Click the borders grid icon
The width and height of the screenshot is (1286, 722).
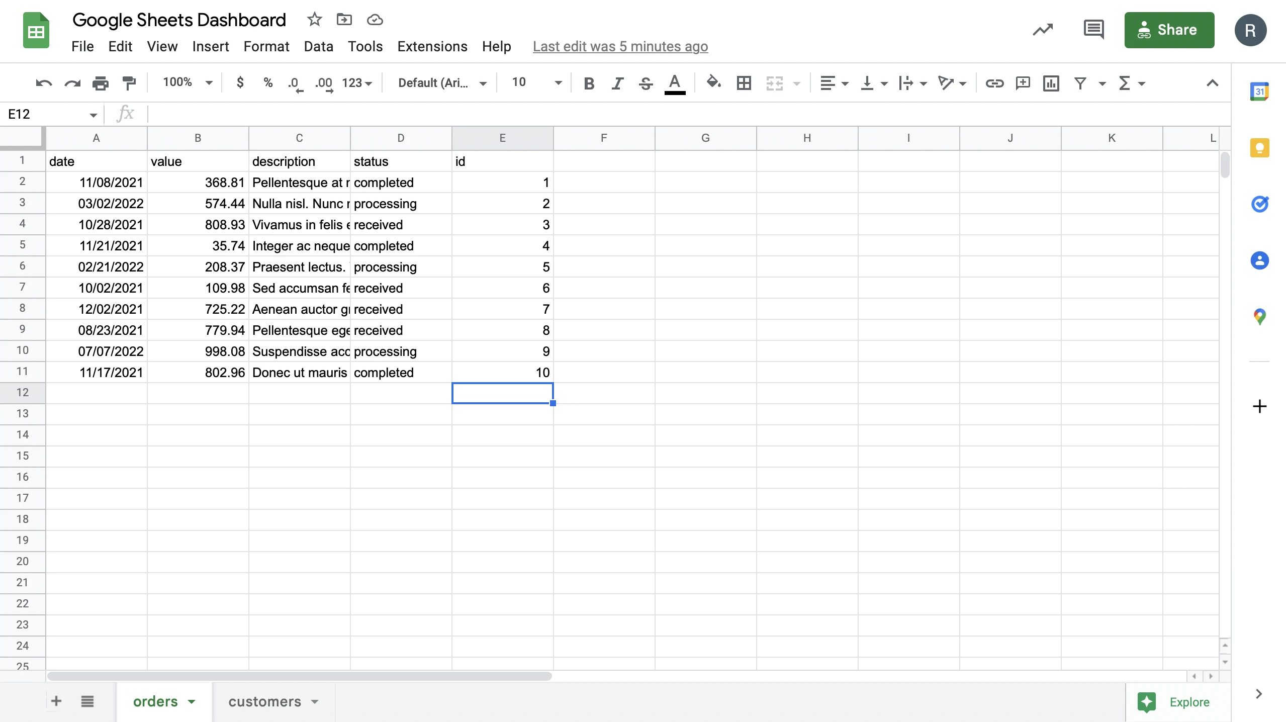(744, 83)
